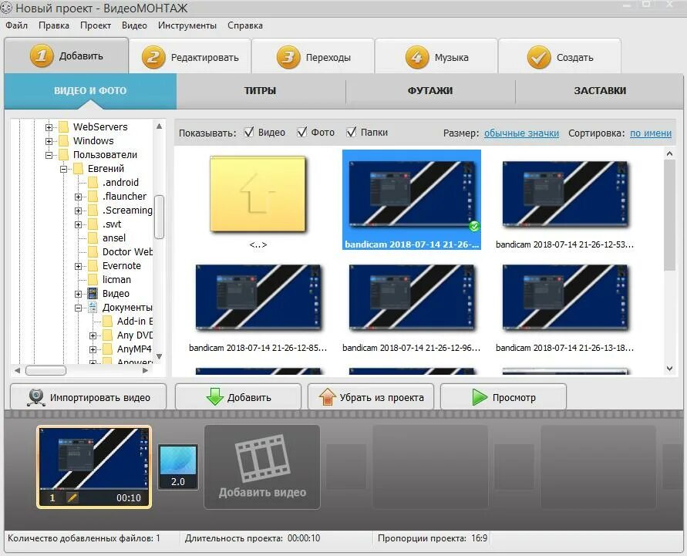Click the 2.0 transition icon on the timeline
Screen dimensions: 687x556
point(178,467)
